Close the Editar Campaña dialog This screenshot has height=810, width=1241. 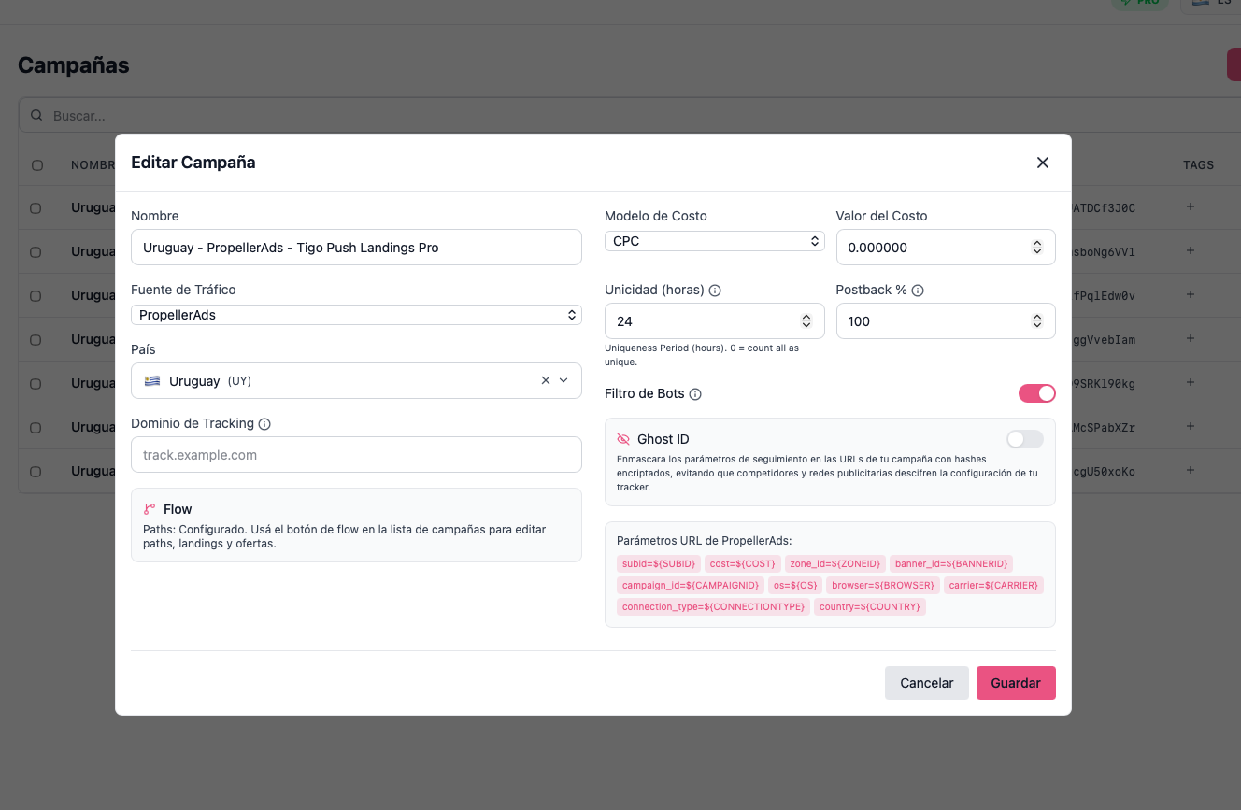click(1043, 163)
